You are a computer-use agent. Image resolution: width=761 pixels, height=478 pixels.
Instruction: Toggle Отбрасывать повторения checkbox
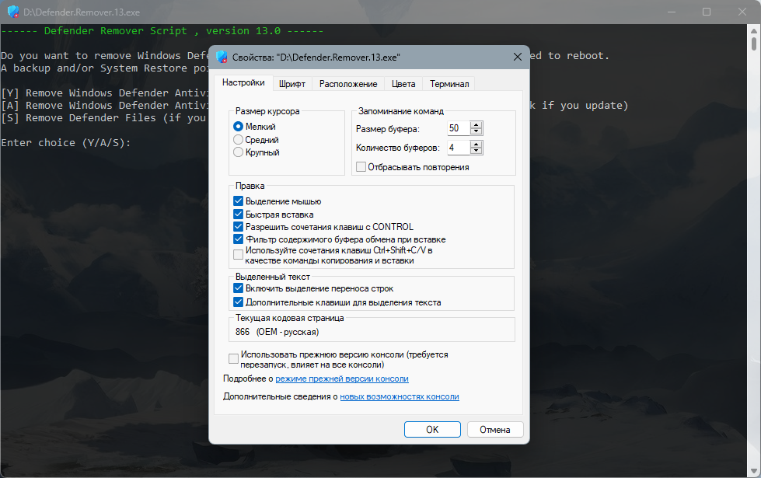pos(361,167)
